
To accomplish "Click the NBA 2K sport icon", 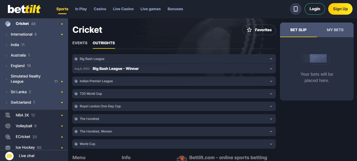I will (8, 115).
